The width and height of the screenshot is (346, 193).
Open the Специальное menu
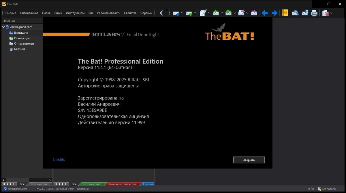[x=29, y=13]
